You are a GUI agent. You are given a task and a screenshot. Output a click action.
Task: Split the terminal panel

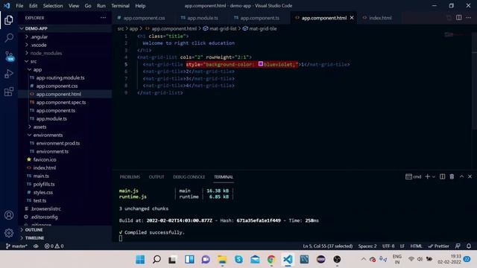pos(442,176)
